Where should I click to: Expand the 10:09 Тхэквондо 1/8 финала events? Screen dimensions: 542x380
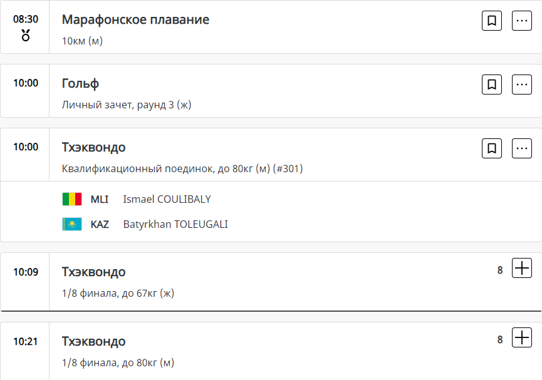click(x=522, y=269)
